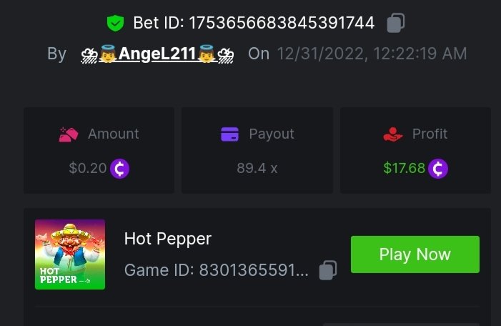Select the Bet ID number text
501x326 pixels.
click(x=282, y=23)
